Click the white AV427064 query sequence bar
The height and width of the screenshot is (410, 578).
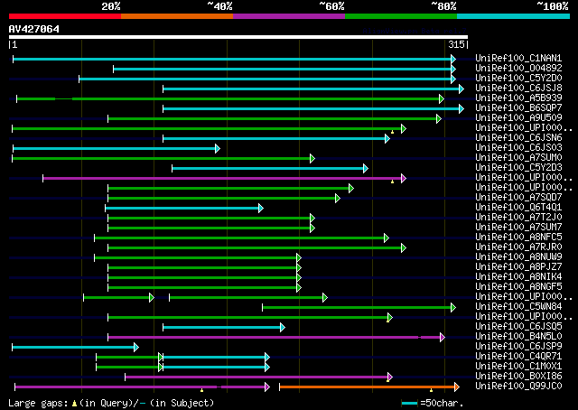[238, 37]
